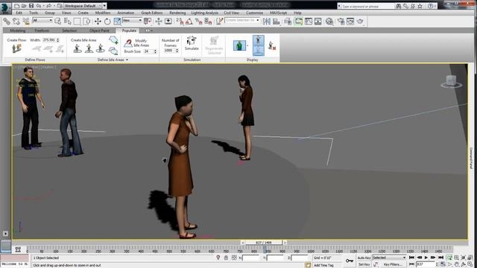Screen dimensions: 477x268
Task: Click the Select and Link icon
Action: pyautogui.click(x=7, y=22)
